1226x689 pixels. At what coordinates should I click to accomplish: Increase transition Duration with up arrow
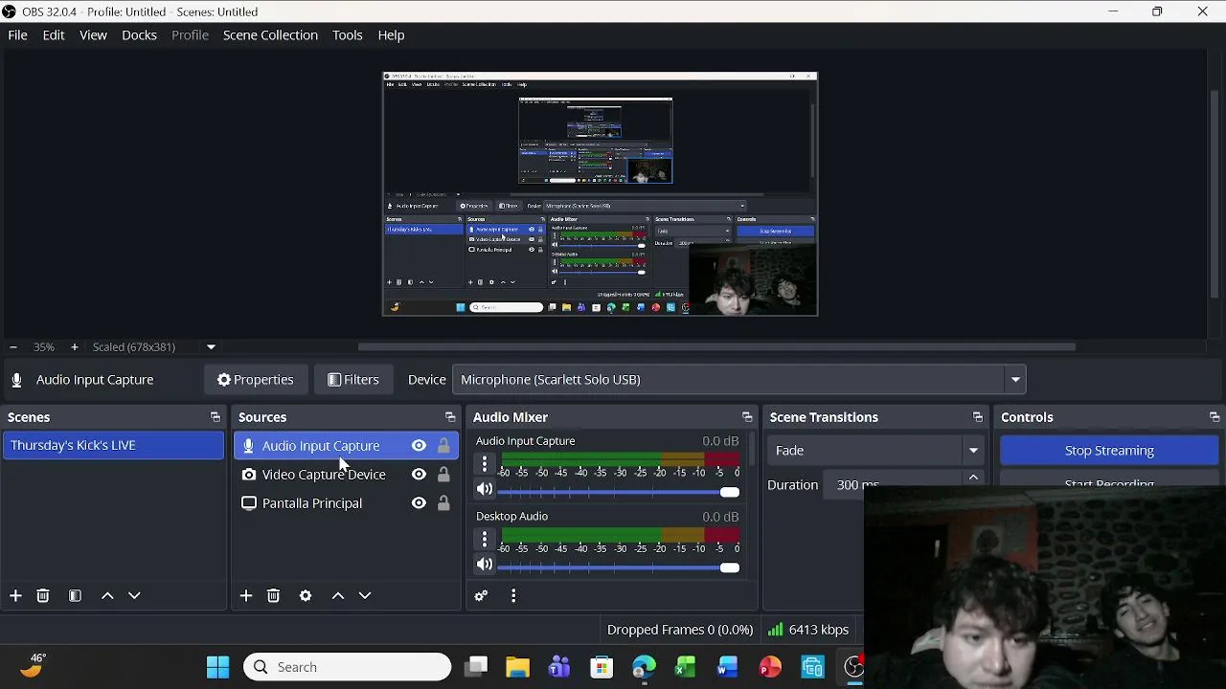click(973, 478)
